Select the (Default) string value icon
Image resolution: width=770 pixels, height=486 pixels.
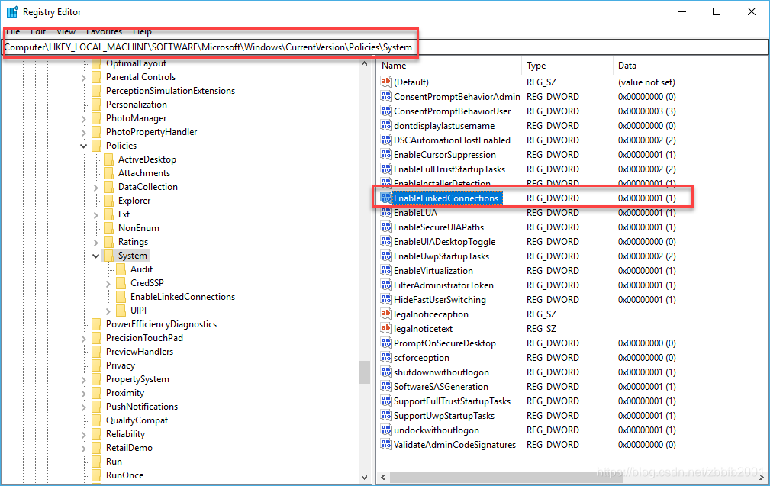(x=386, y=82)
